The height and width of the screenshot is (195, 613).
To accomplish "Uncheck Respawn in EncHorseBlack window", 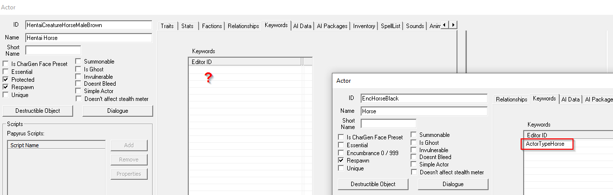I will (x=341, y=161).
